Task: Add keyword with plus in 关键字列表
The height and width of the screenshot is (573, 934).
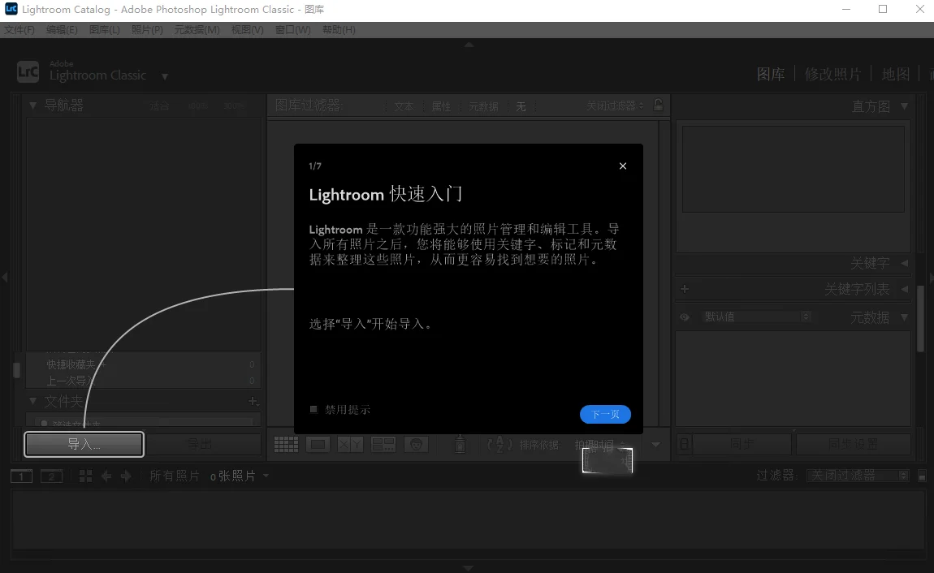Action: click(x=685, y=289)
